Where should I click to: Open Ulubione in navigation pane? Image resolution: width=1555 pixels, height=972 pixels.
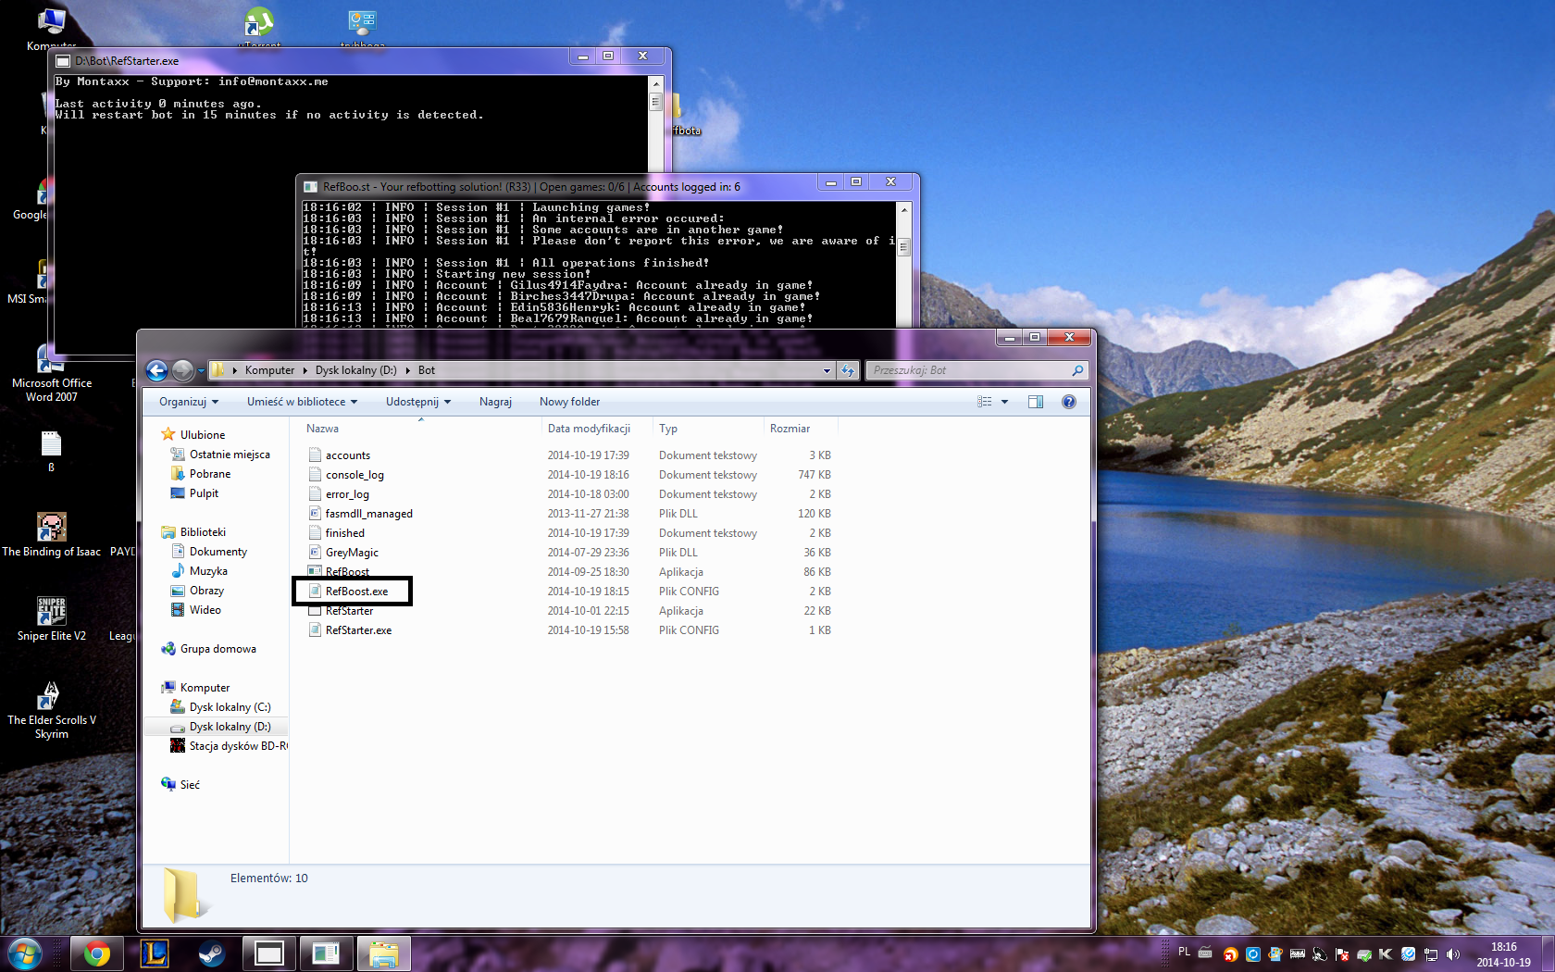pos(202,435)
